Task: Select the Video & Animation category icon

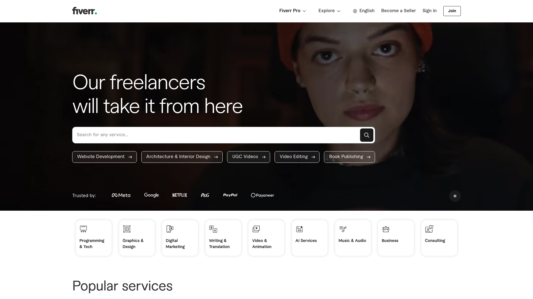Action: (256, 229)
